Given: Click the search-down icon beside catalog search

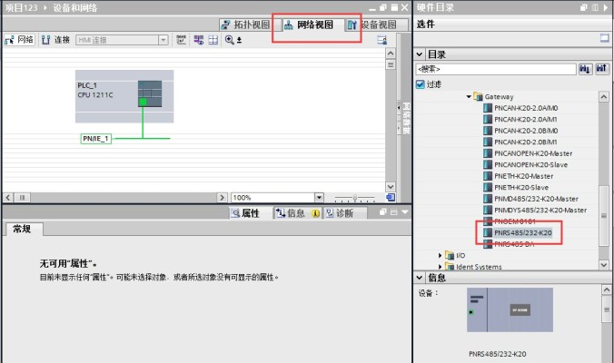Looking at the screenshot, I should coord(584,69).
